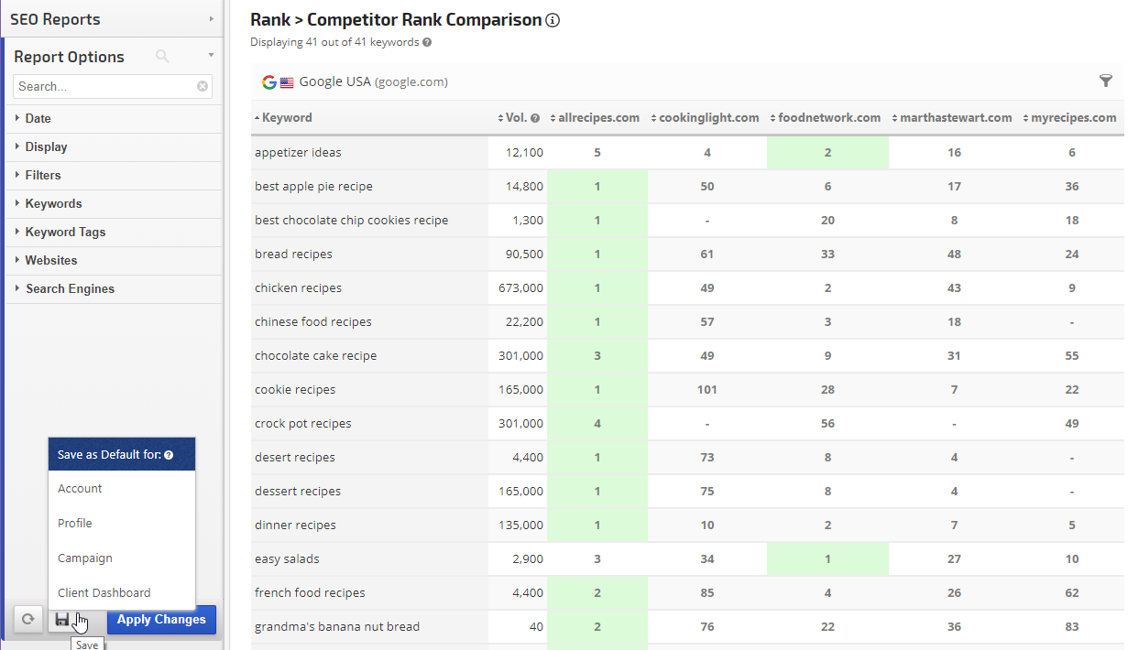Click the refresh/reset options icon
Image resolution: width=1128 pixels, height=650 pixels.
[28, 620]
